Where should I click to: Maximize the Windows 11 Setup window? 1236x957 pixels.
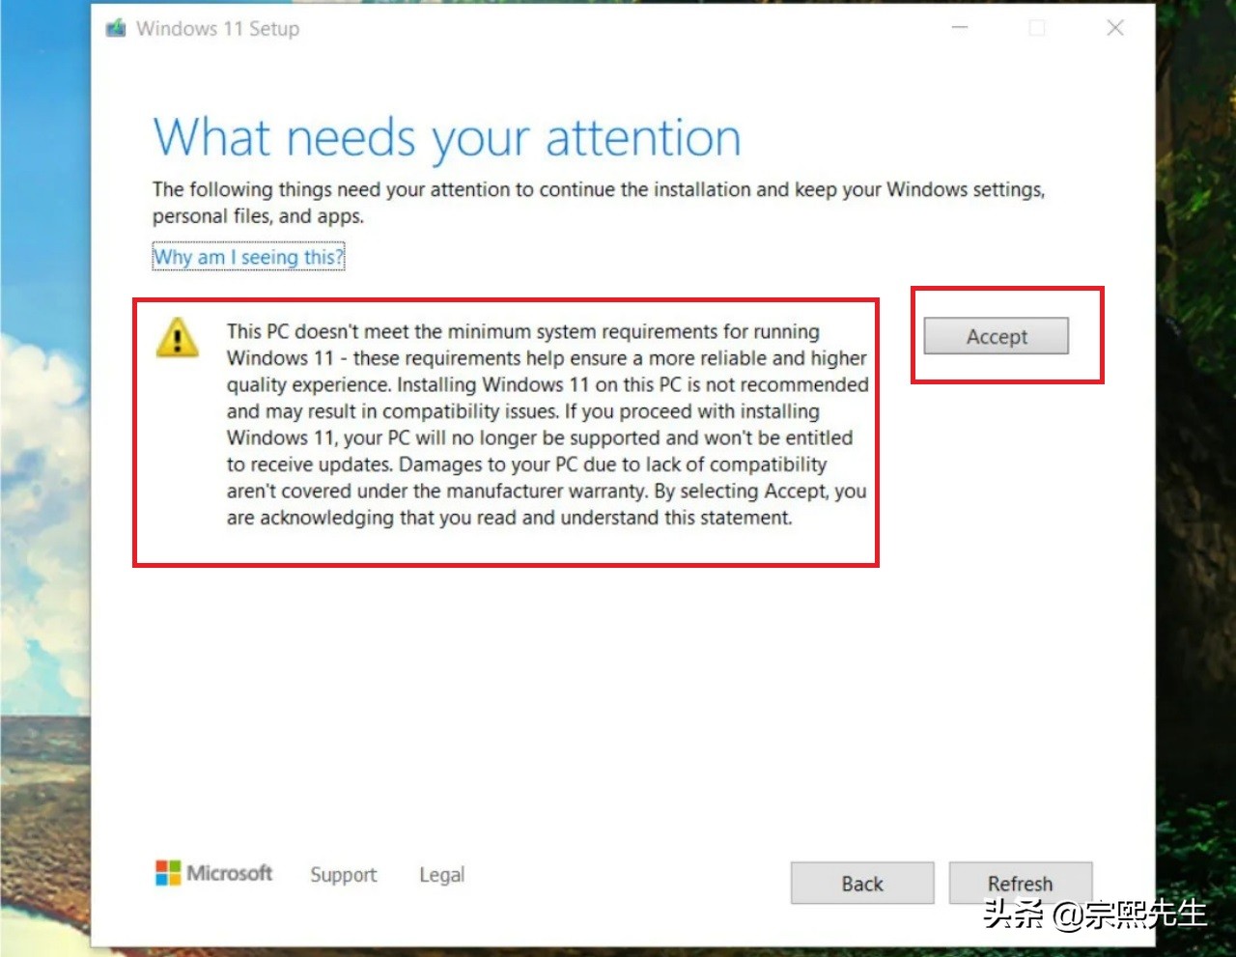1037,28
